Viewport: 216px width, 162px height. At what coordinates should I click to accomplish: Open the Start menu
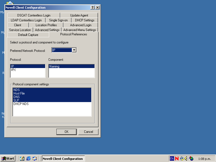pyautogui.click(x=8, y=158)
